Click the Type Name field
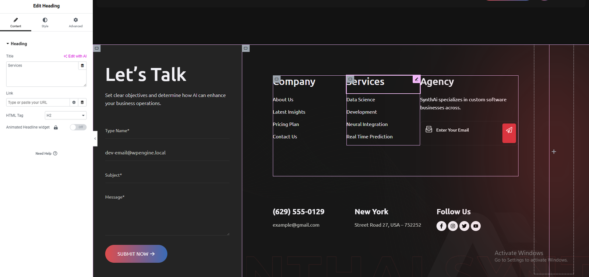The width and height of the screenshot is (589, 277). tap(167, 131)
